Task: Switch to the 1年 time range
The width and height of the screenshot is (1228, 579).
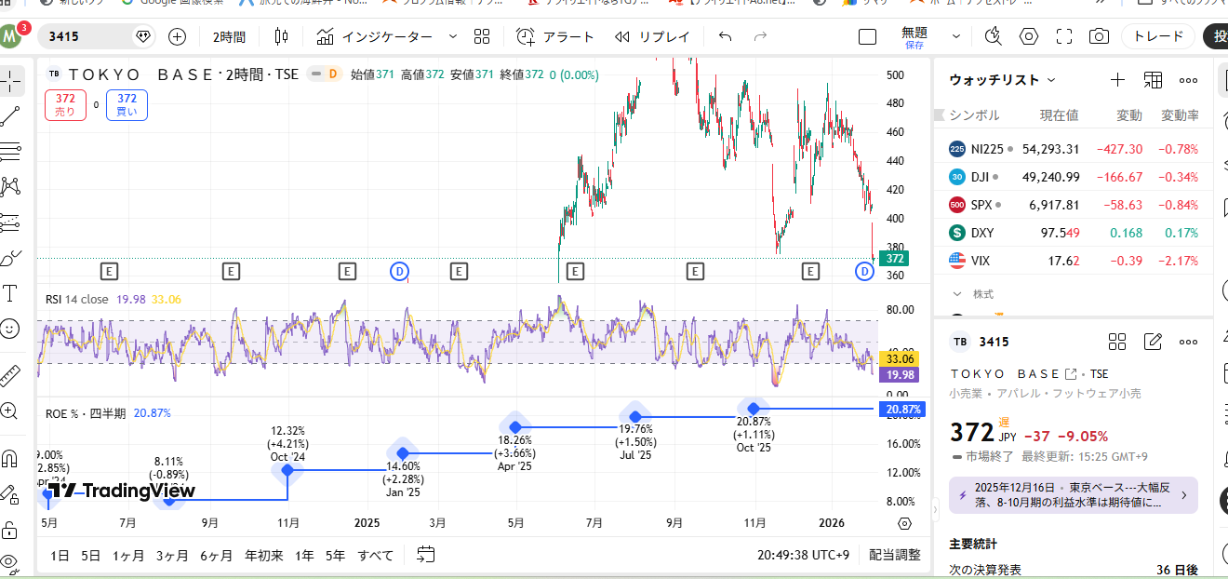Action: coord(304,556)
